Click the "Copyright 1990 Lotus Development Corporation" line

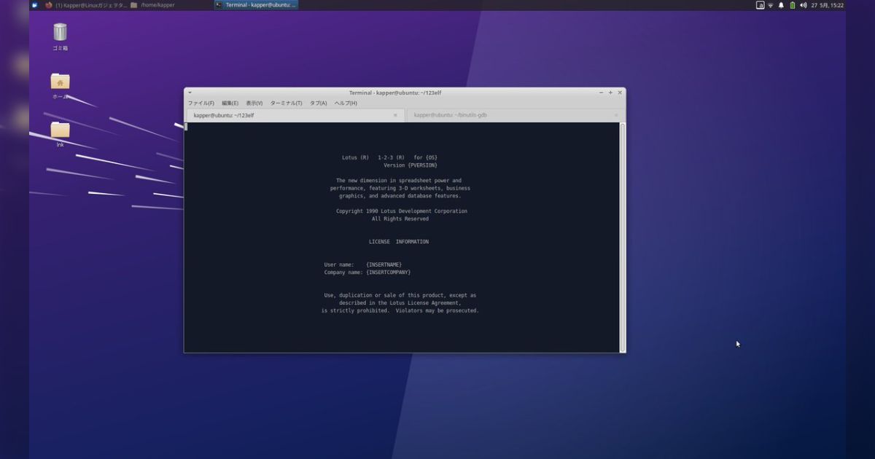coord(402,211)
